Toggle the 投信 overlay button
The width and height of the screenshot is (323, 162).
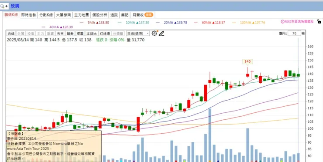[x=31, y=34]
